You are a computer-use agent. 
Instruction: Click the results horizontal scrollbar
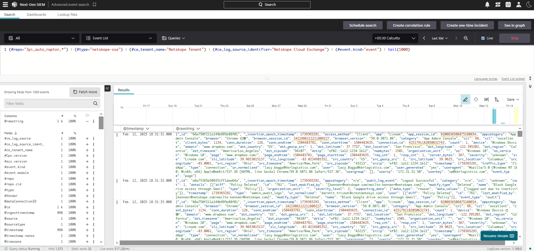coord(312,243)
